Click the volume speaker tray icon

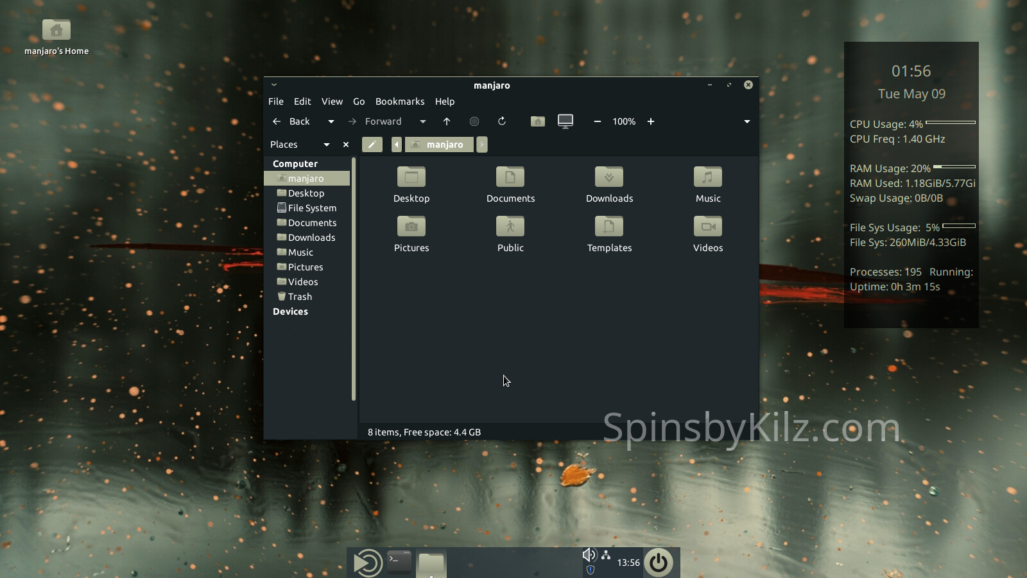pos(589,555)
